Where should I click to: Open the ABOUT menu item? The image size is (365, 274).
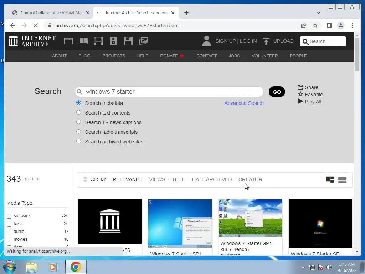click(60, 56)
